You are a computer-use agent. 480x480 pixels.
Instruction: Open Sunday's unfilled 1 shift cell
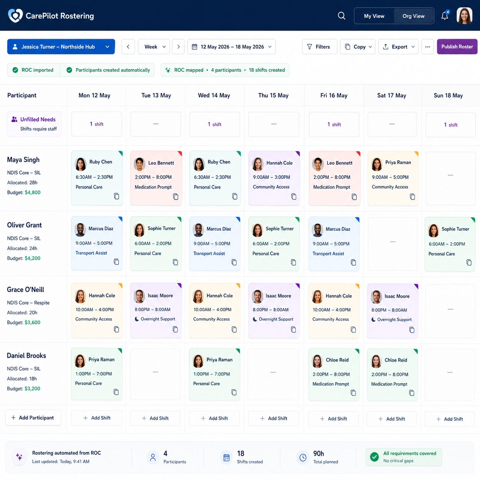coord(451,125)
